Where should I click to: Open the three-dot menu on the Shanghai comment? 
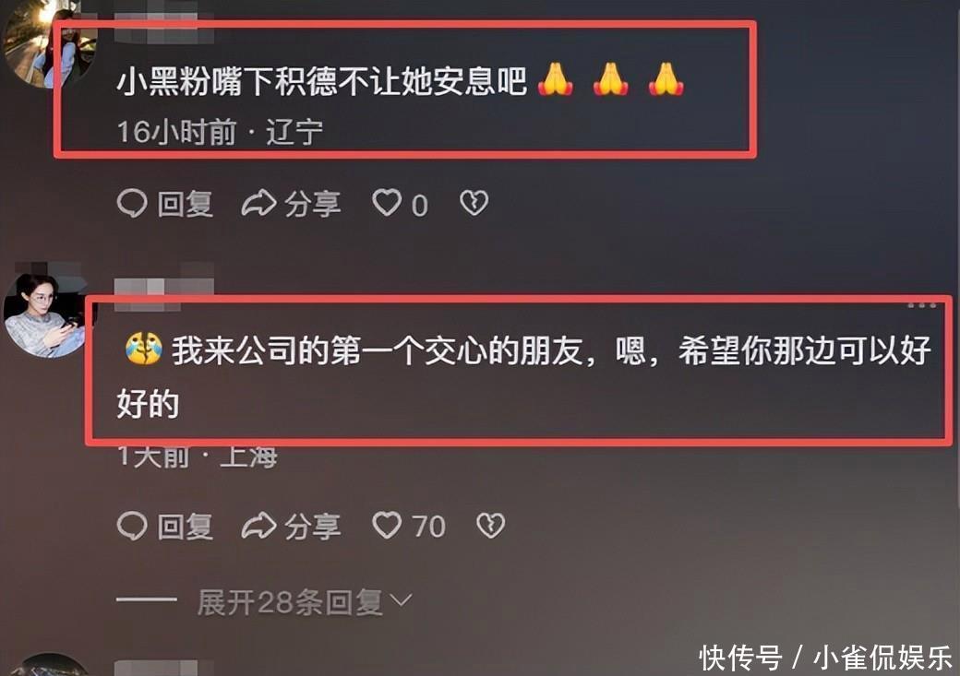coord(922,304)
